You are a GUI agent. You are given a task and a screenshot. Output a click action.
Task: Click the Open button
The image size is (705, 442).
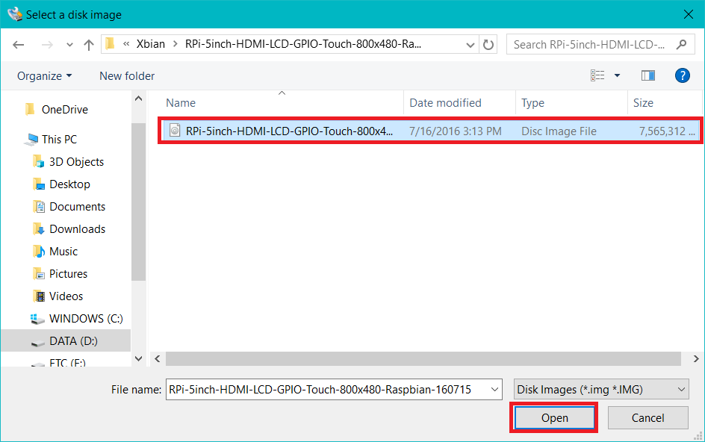[554, 417]
